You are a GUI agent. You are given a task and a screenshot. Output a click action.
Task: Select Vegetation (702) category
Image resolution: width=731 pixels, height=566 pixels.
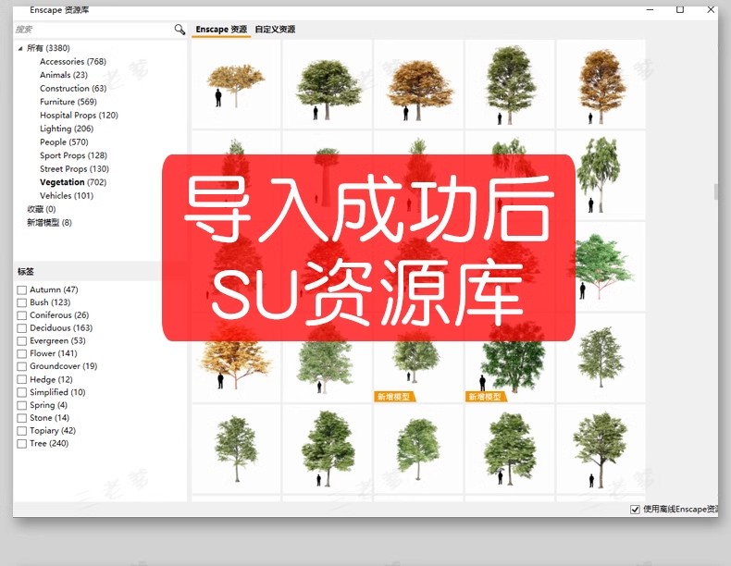pyautogui.click(x=73, y=182)
